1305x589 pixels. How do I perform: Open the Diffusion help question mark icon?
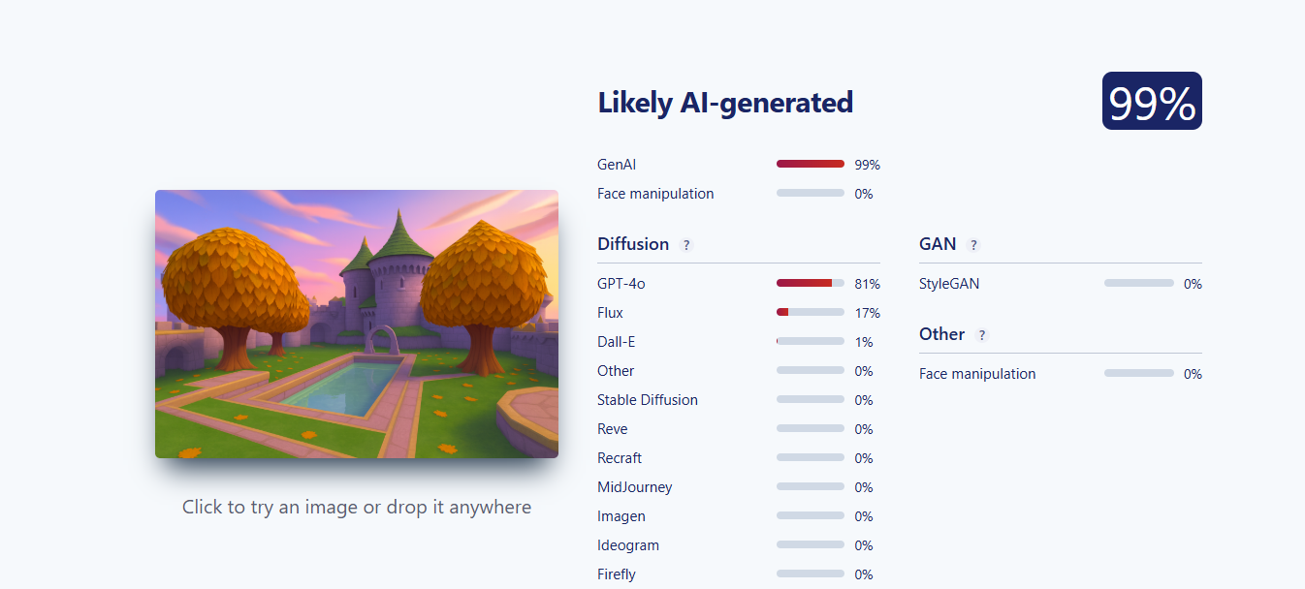tap(686, 245)
